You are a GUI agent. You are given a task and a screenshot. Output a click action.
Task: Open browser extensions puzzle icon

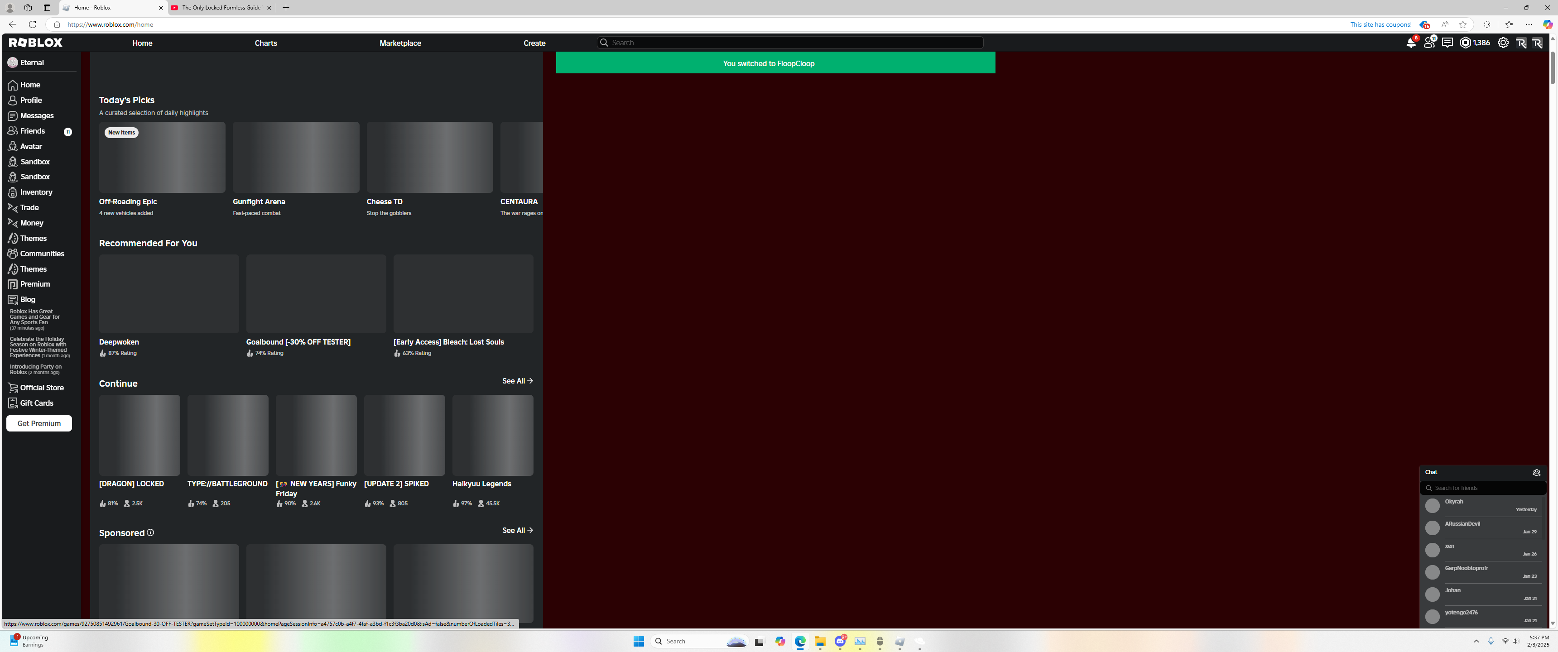click(1486, 25)
